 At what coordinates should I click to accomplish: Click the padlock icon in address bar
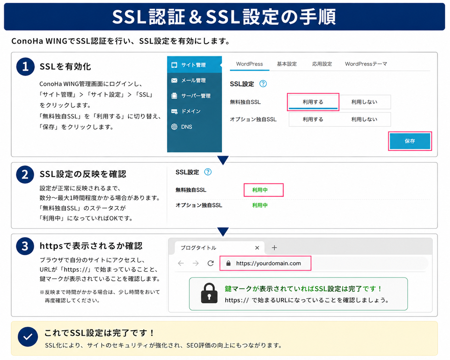click(x=229, y=263)
